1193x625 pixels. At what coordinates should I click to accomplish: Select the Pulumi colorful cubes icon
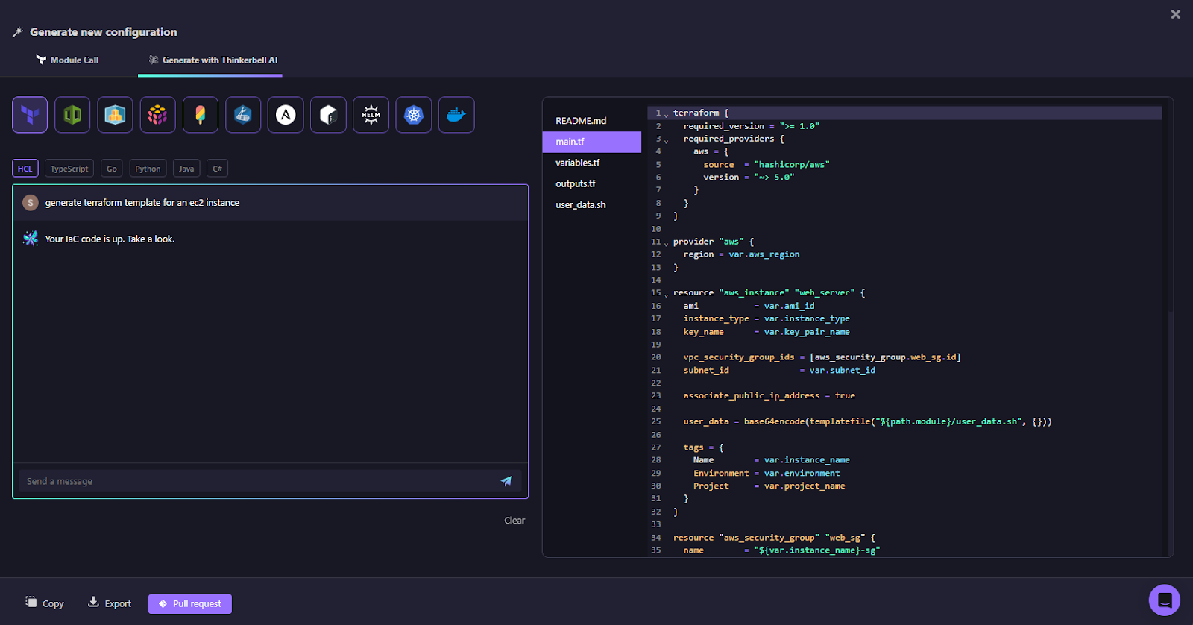click(157, 115)
